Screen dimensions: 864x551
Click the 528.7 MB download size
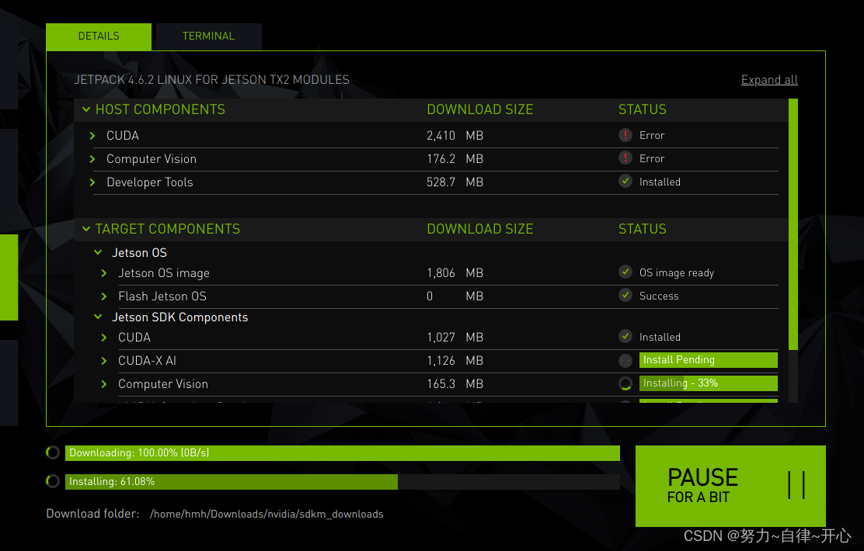[x=455, y=182]
